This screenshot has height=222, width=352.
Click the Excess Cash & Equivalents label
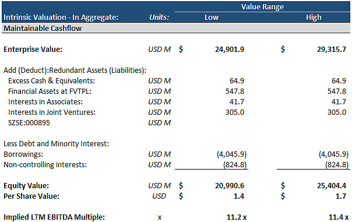coord(51,80)
